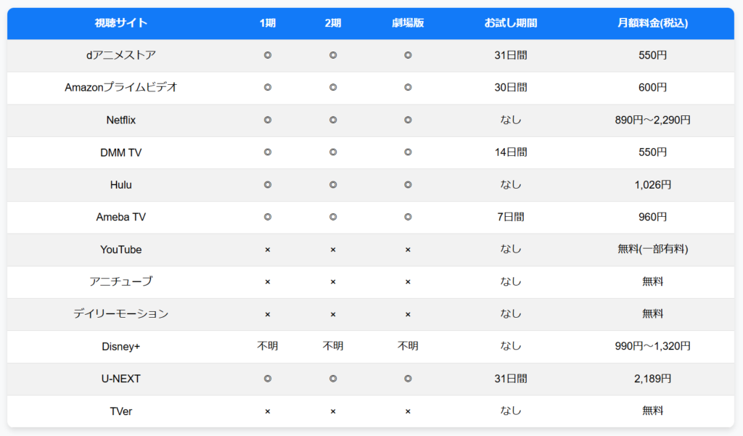Select the 600円 price cell
Screen dimensions: 743x436
pos(652,87)
